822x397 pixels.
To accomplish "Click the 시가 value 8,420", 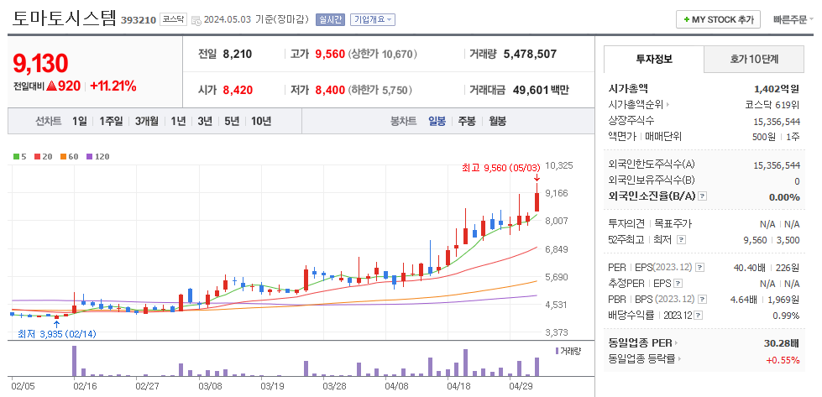I will (238, 90).
